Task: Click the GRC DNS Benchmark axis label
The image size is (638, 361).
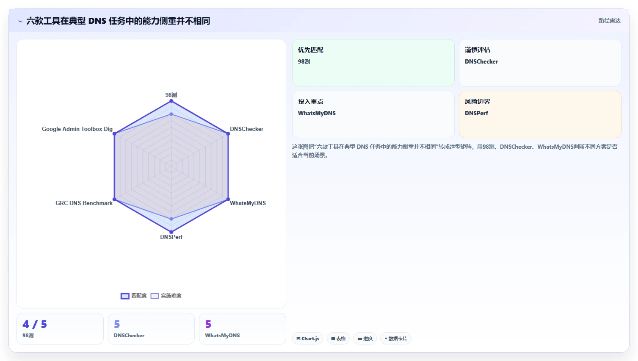Action: (x=84, y=203)
